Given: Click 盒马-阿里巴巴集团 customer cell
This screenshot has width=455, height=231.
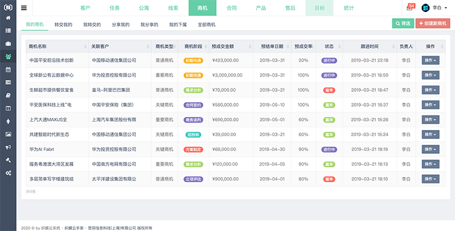Looking at the screenshot, I should click(x=111, y=90).
